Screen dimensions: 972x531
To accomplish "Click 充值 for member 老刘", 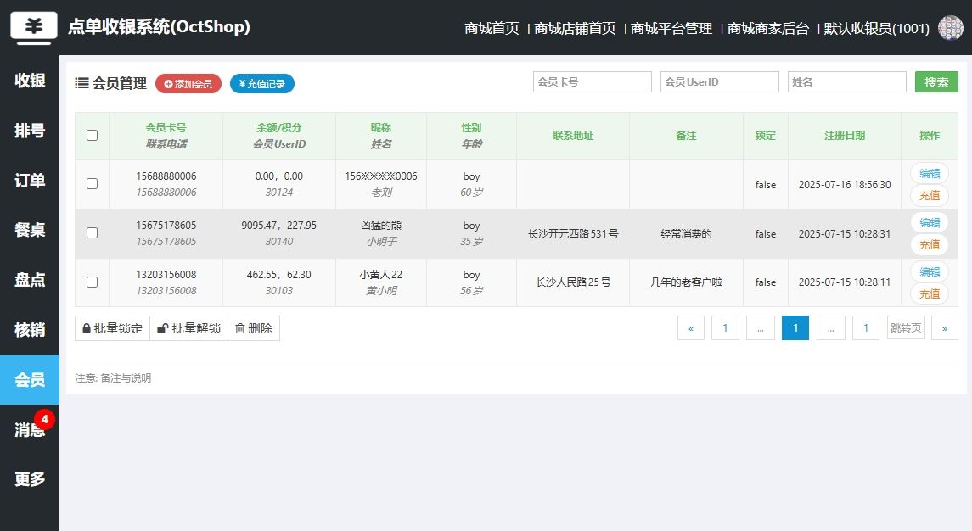I will tap(930, 195).
